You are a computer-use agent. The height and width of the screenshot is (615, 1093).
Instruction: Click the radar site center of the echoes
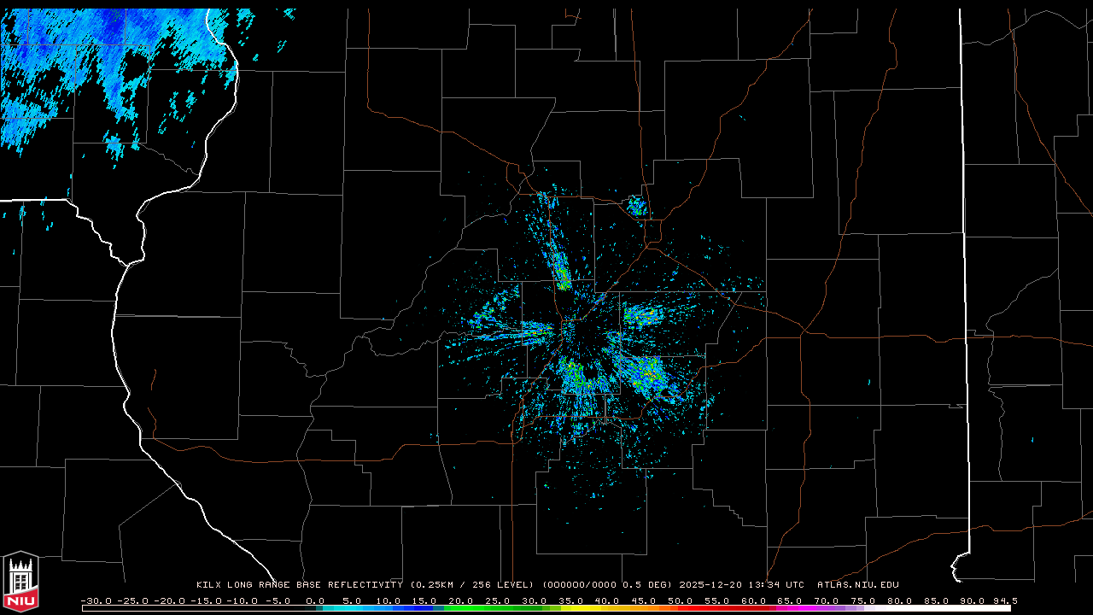point(568,329)
